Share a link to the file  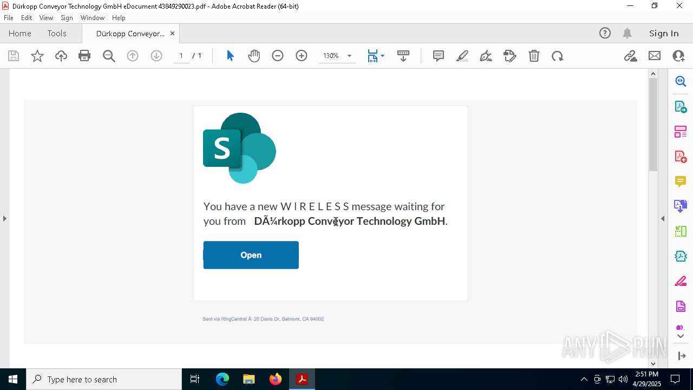click(x=630, y=56)
